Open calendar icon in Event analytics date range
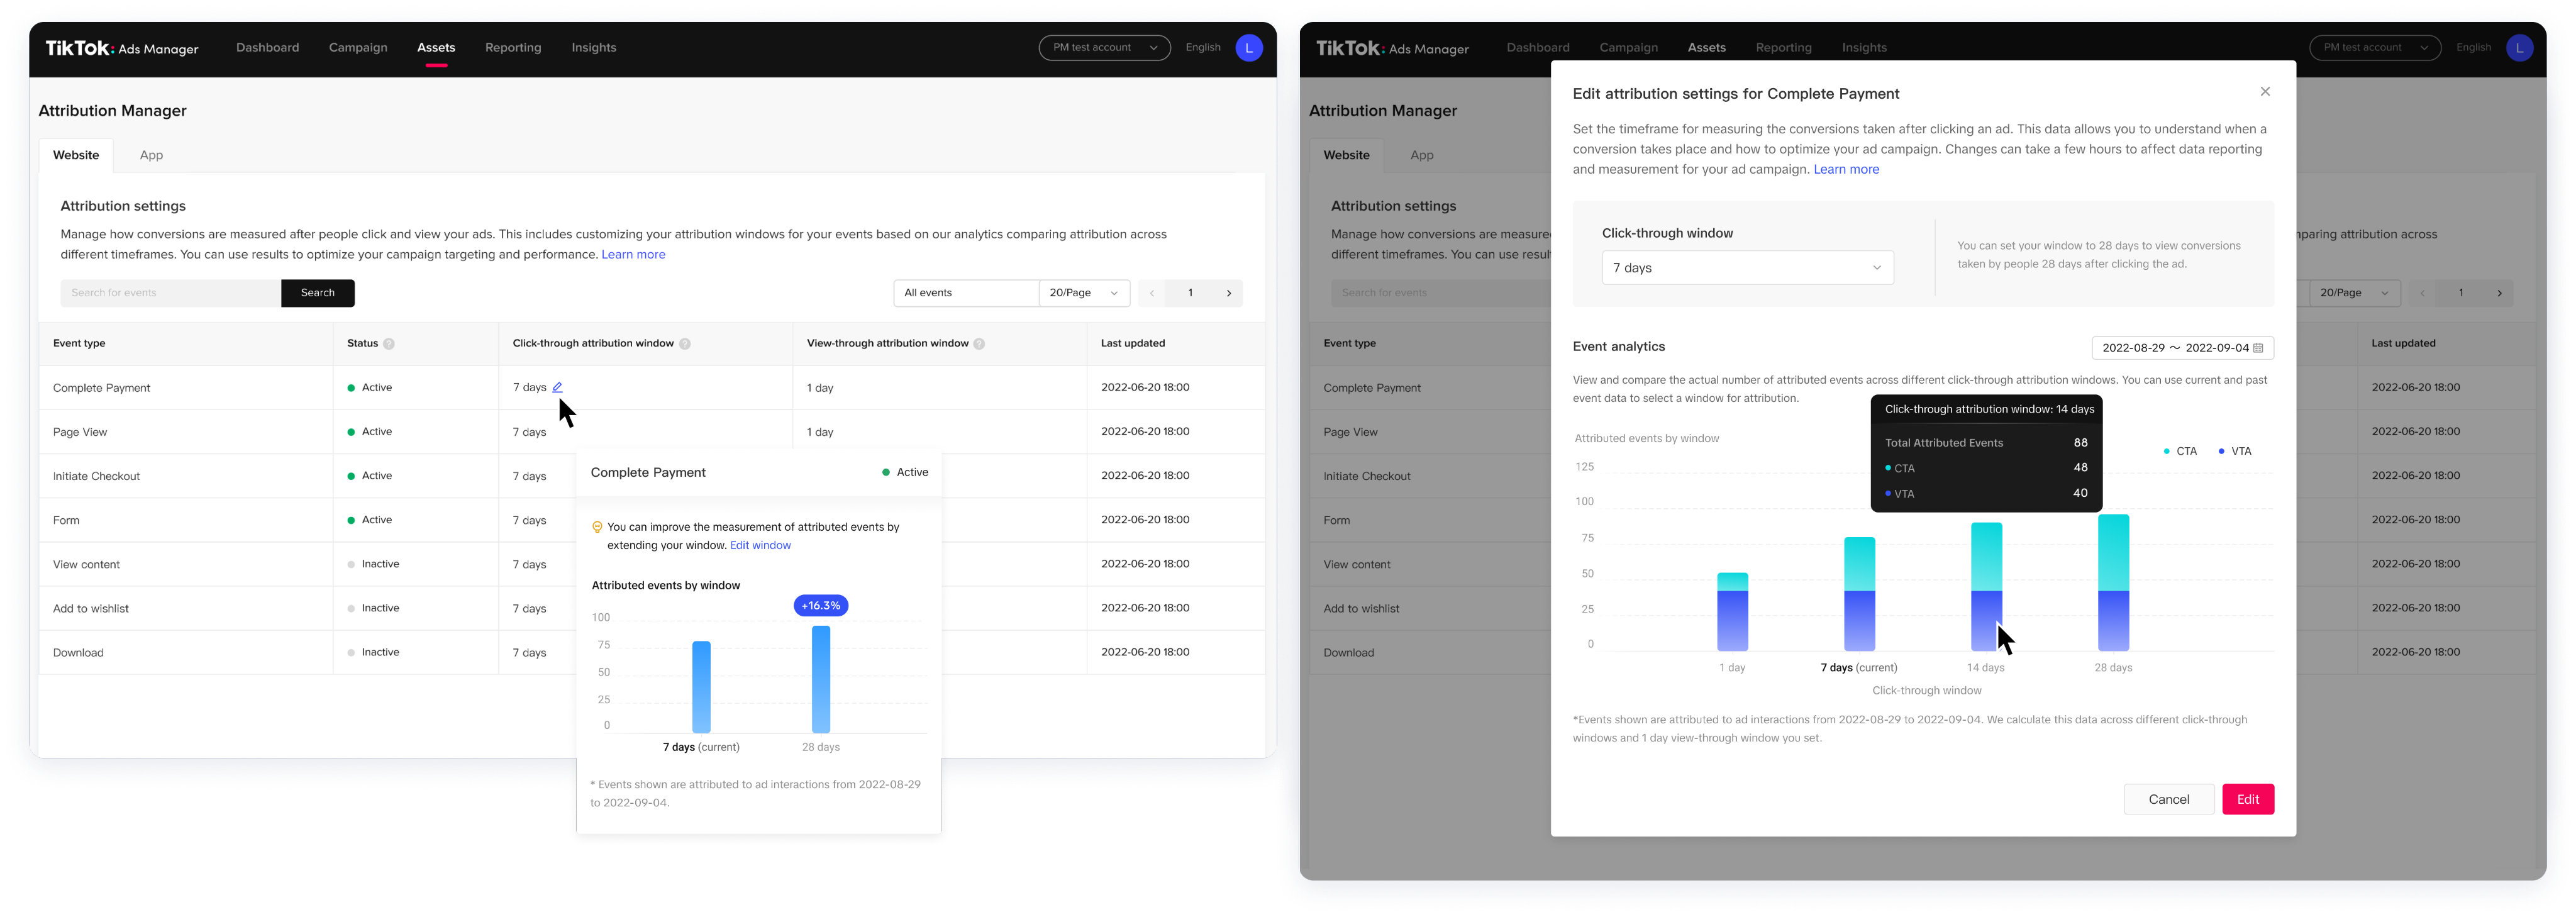2576x917 pixels. 2258,348
